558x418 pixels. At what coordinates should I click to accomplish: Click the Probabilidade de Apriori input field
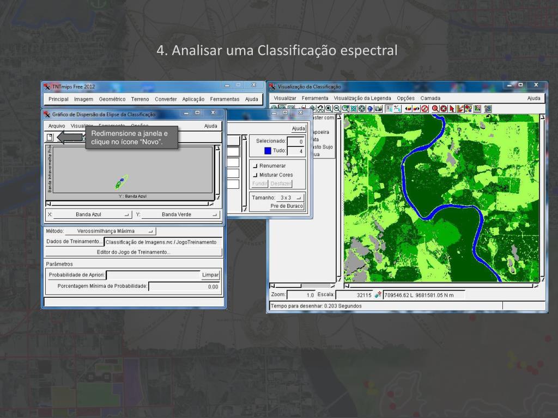coord(153,275)
